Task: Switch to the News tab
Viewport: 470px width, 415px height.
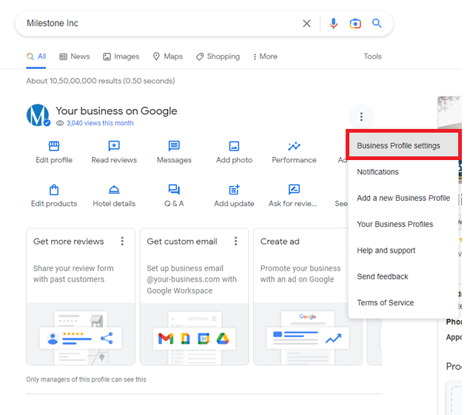Action: pyautogui.click(x=75, y=56)
